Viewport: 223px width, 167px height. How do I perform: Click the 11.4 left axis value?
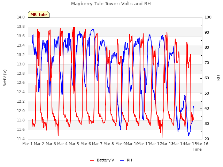(x=21, y=139)
